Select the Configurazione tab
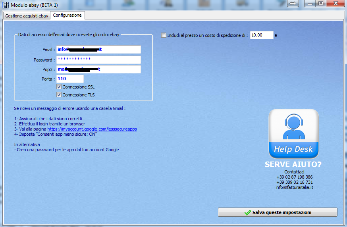 pos(67,15)
